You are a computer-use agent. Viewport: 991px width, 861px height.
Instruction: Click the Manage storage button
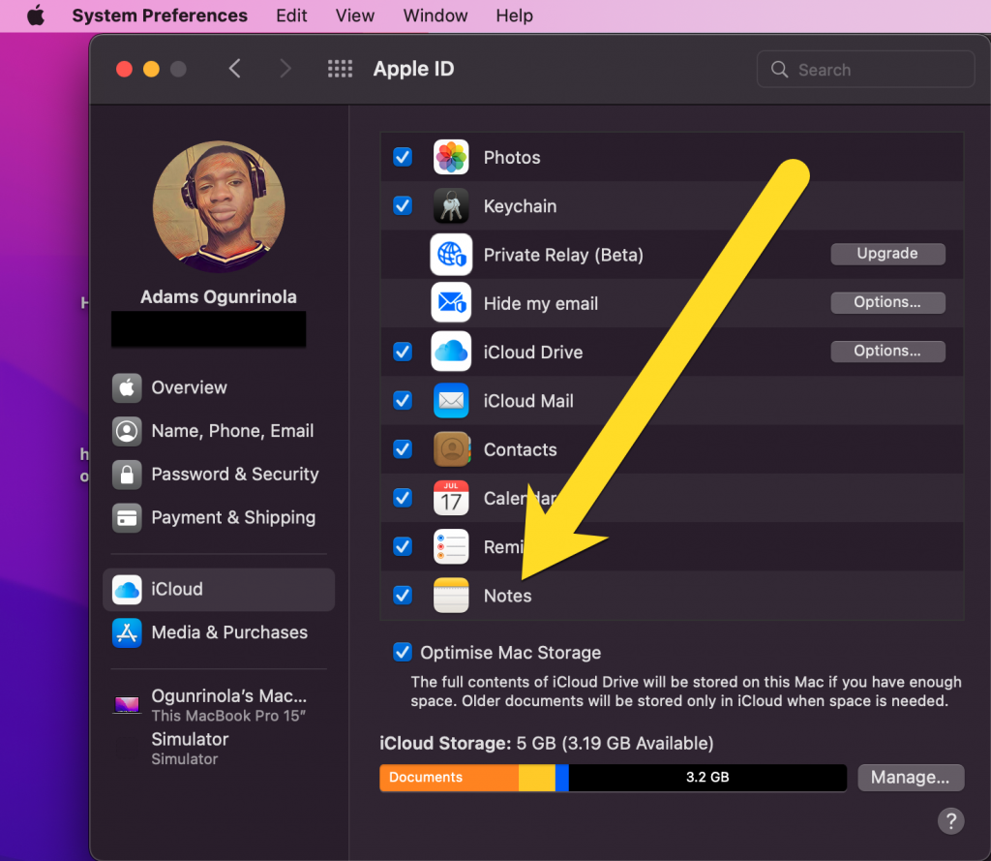tap(911, 778)
